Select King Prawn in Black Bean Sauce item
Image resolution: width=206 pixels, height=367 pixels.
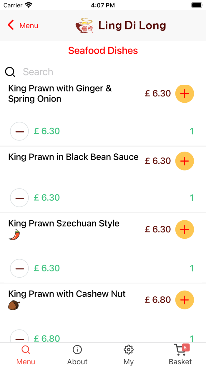point(73,157)
